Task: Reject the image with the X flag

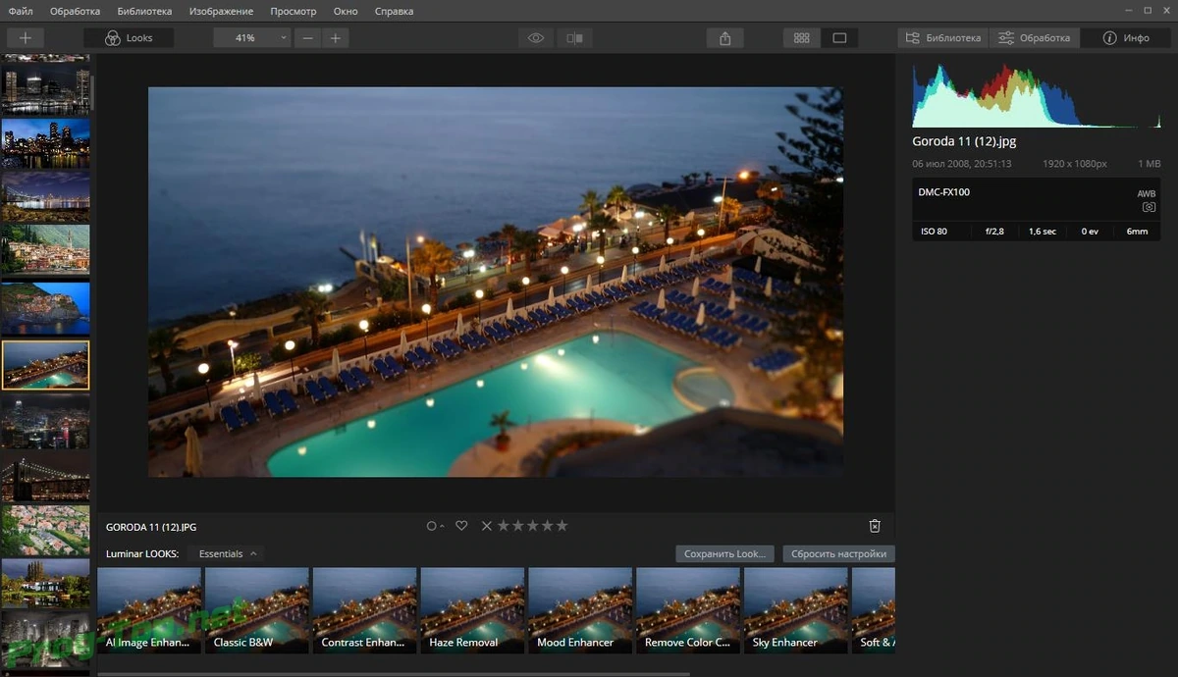Action: (486, 526)
